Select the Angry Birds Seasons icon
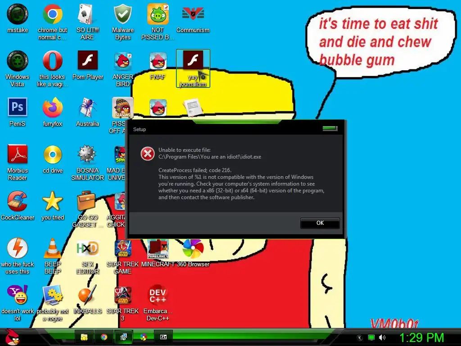This screenshot has height=346, width=461. [122, 108]
